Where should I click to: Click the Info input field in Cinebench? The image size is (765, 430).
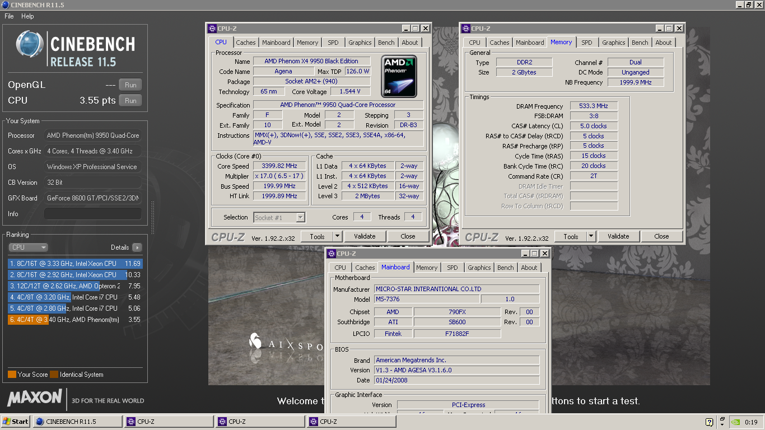[x=93, y=214]
